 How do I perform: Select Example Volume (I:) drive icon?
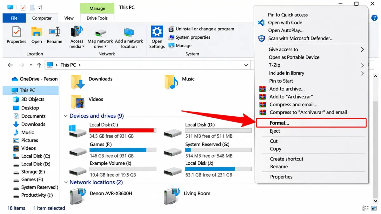78,171
